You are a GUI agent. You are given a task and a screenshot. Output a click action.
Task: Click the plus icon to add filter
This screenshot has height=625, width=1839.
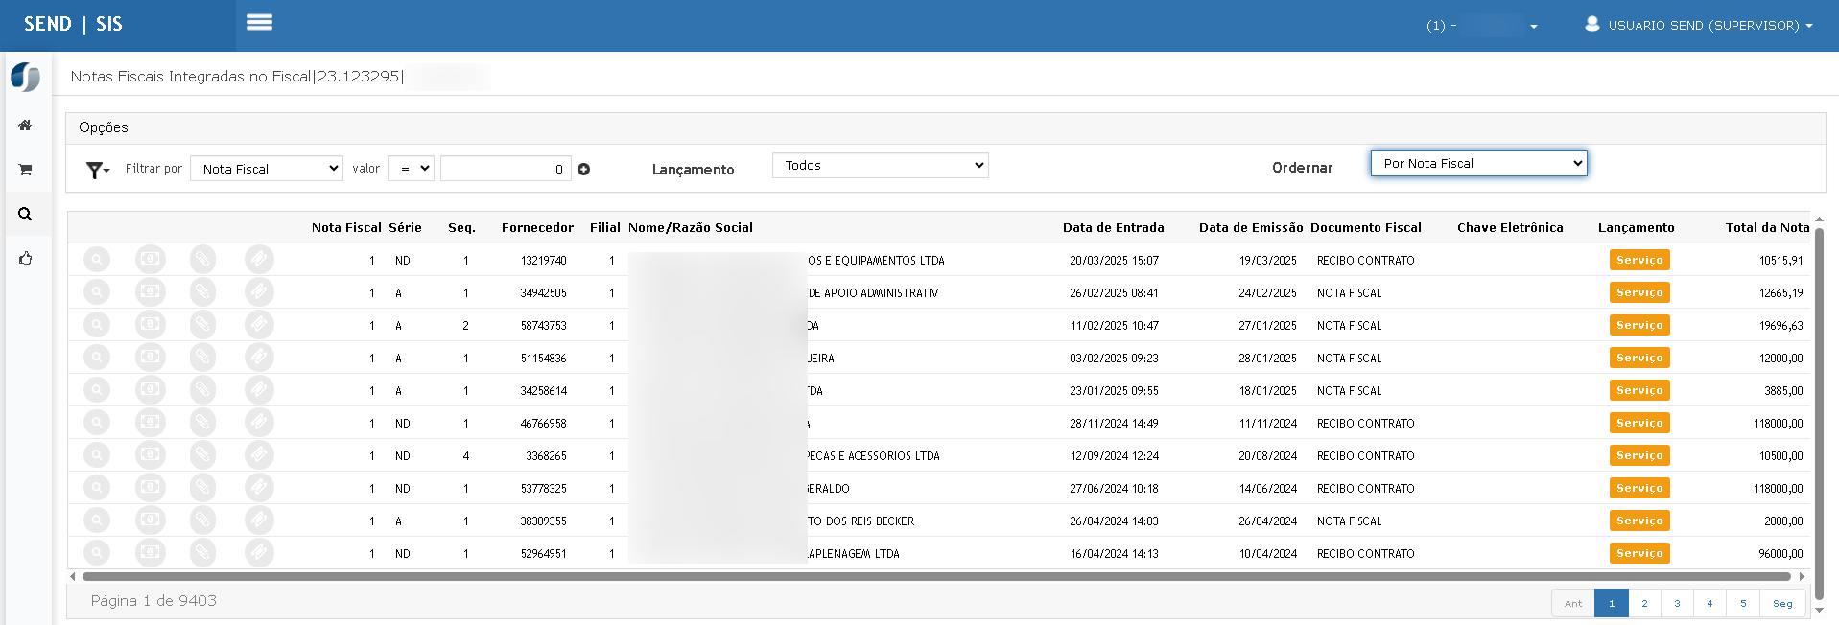(583, 170)
